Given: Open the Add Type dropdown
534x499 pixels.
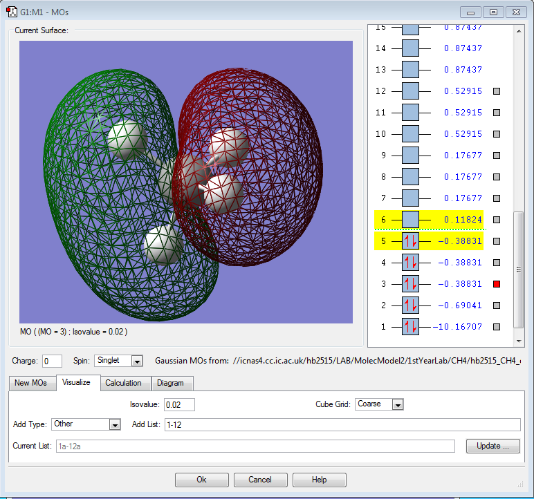Looking at the screenshot, I should 115,424.
